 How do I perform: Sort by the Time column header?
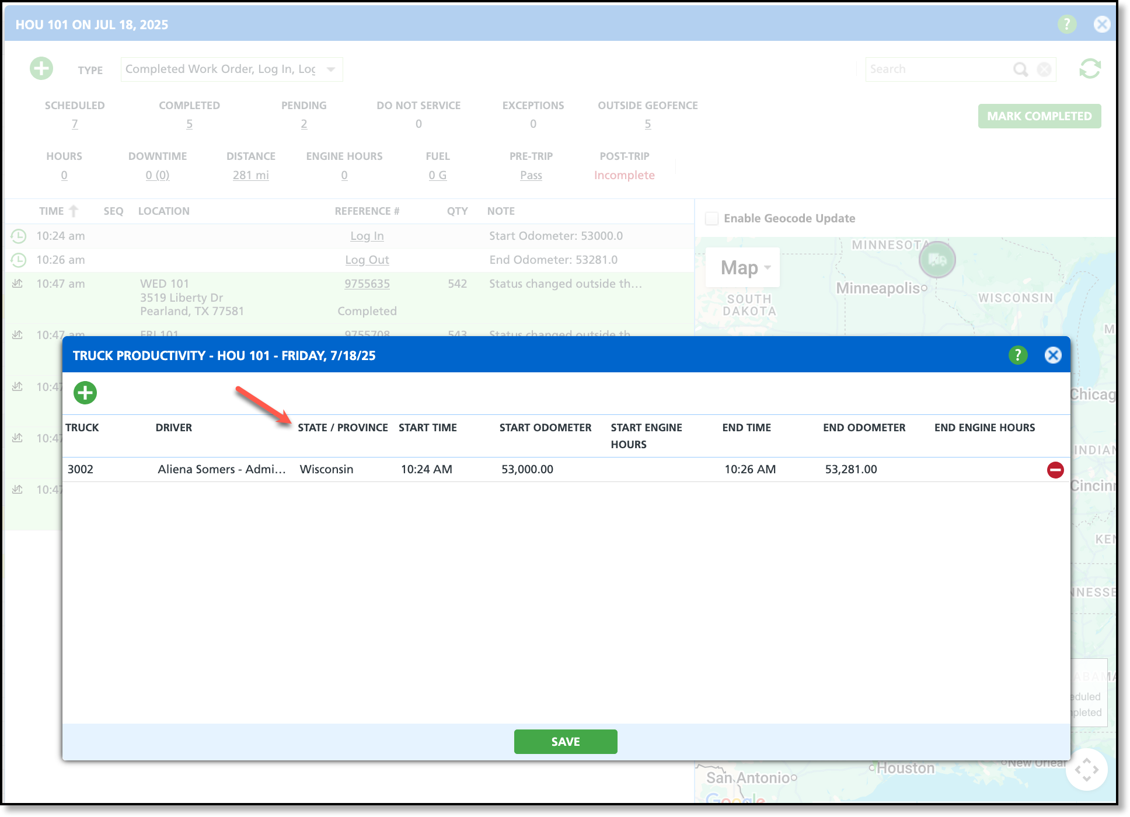tap(51, 211)
